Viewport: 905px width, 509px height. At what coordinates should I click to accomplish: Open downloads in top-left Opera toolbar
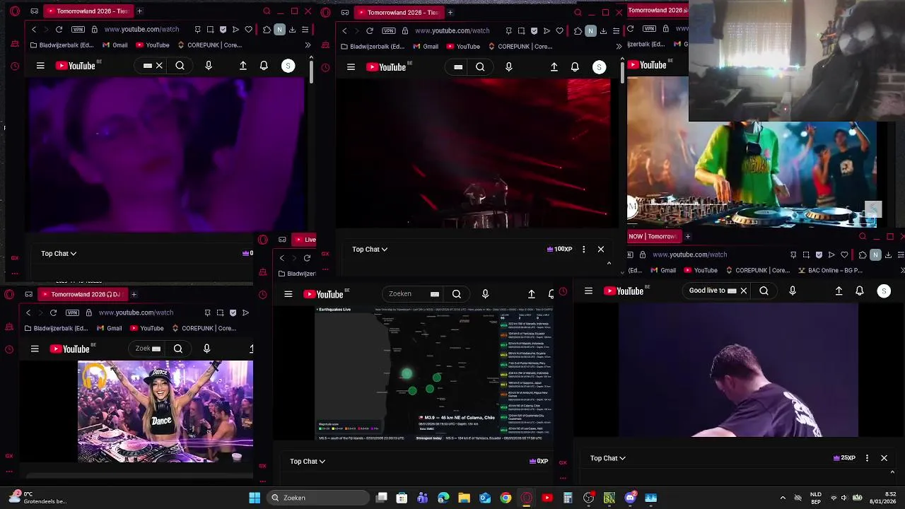pyautogui.click(x=292, y=30)
